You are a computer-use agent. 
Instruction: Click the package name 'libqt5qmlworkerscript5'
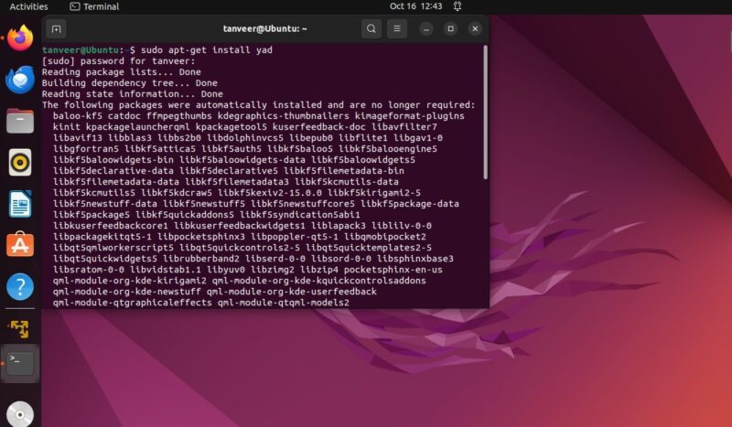click(113, 248)
